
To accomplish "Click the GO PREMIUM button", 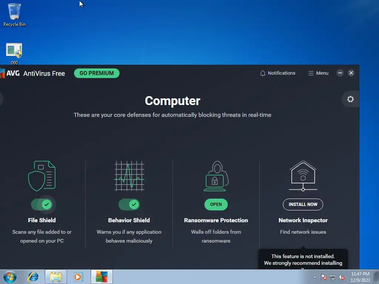I will click(97, 73).
